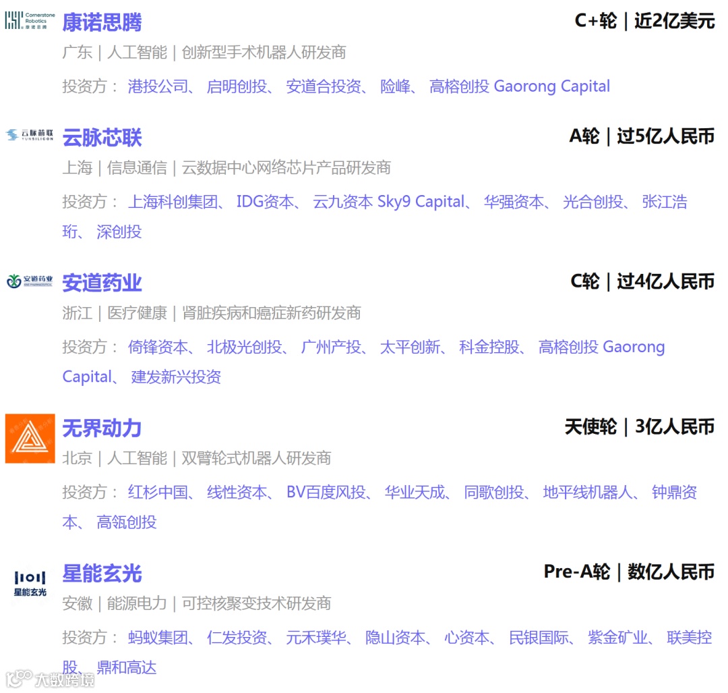Click the funding text C轮｜过4亿人民币
The width and height of the screenshot is (728, 693).
642,281
